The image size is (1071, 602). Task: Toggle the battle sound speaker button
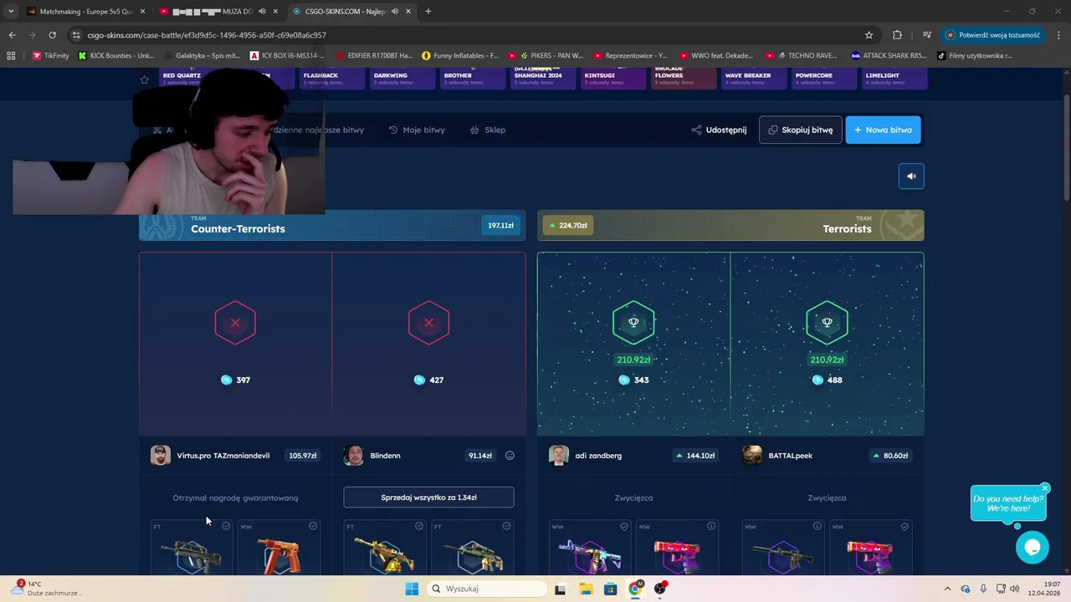911,176
